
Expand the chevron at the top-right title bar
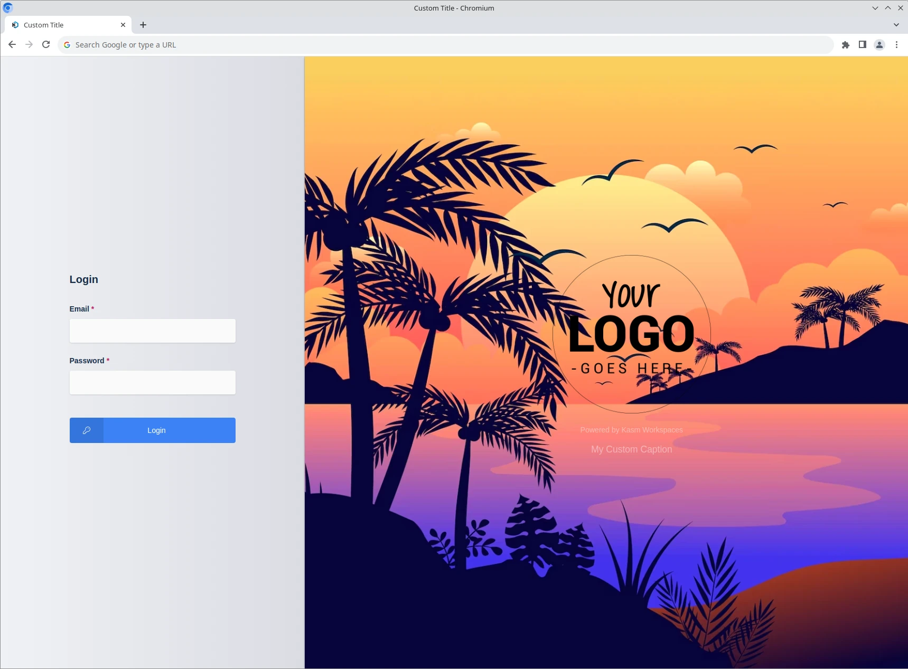[888, 8]
